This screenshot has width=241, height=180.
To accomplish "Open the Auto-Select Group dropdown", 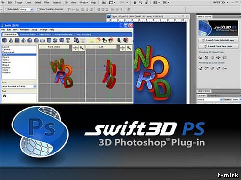I will [x=27, y=10].
